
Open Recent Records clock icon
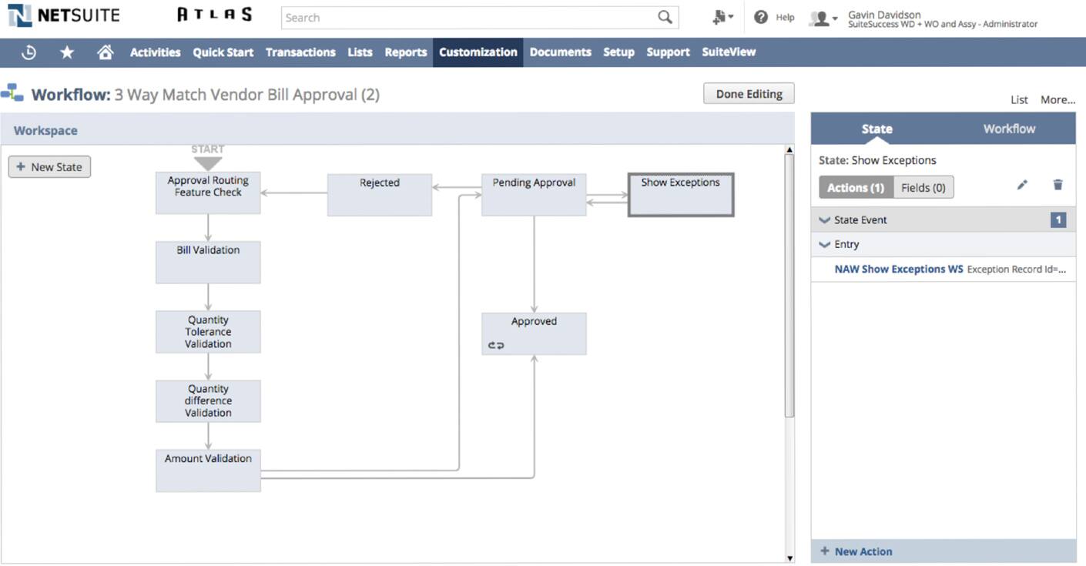point(28,52)
